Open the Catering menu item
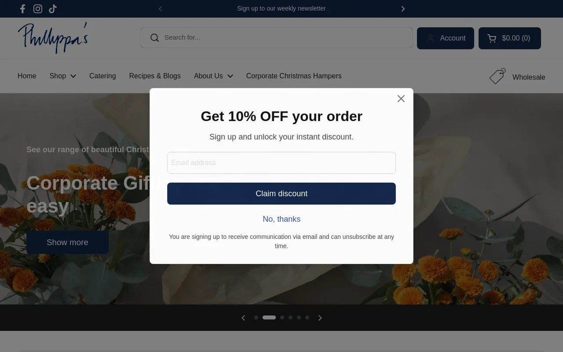 (102, 76)
